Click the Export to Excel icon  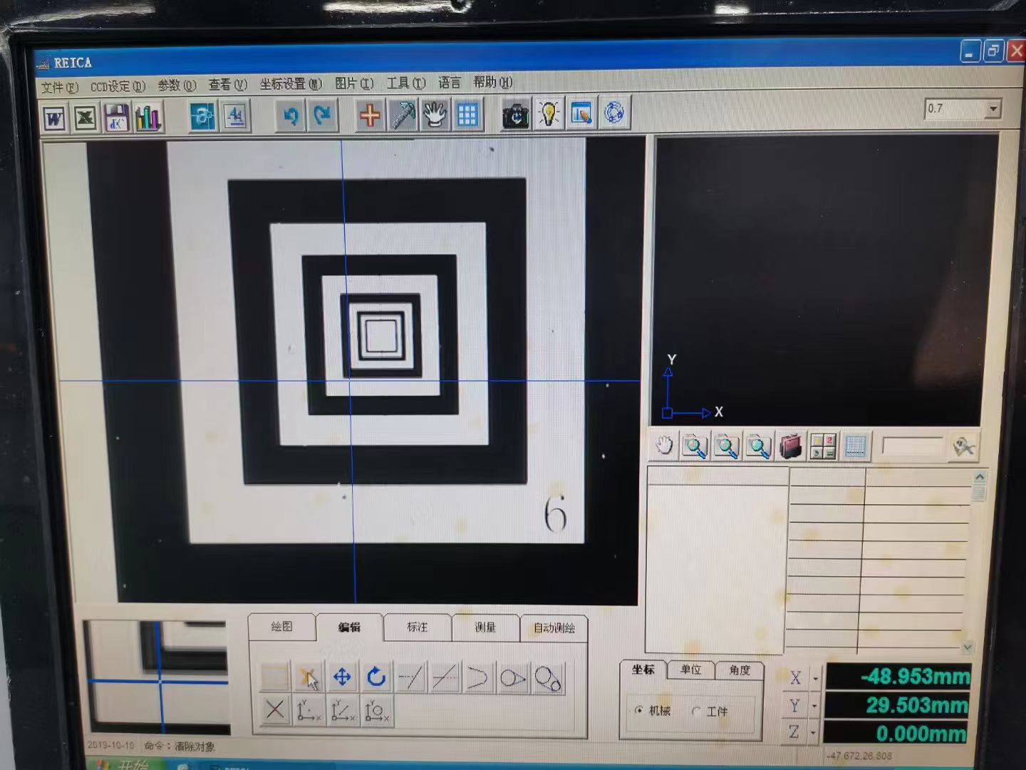coord(85,118)
